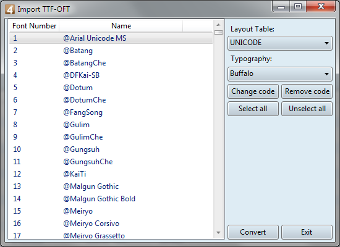Click the Remove code button
340x247 pixels.
pos(307,91)
